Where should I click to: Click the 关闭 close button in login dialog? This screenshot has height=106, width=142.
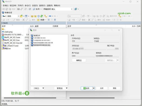(x=102, y=88)
